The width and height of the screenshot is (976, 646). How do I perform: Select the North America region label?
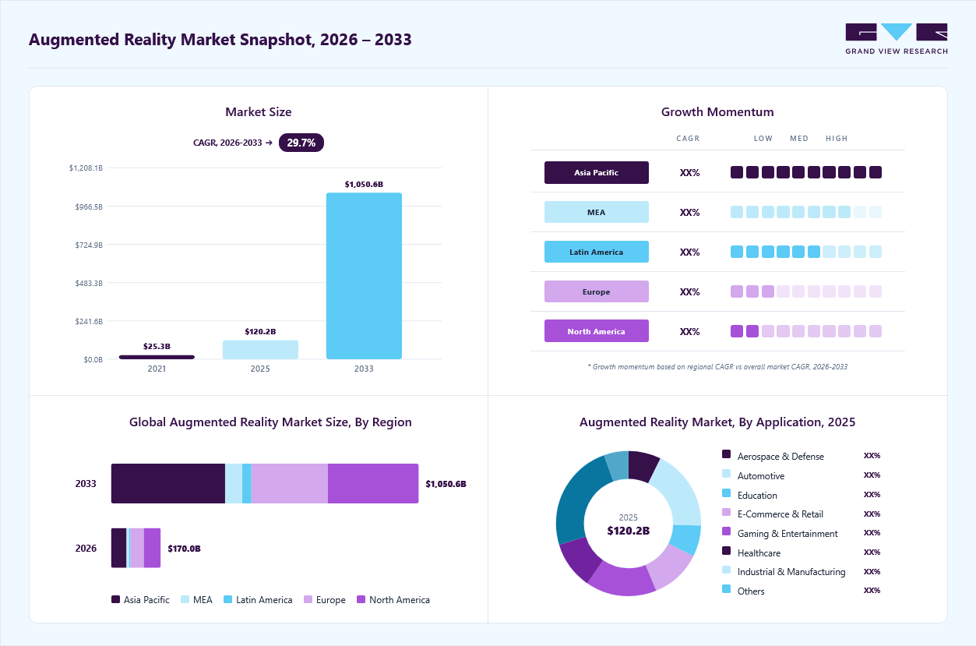click(x=597, y=331)
